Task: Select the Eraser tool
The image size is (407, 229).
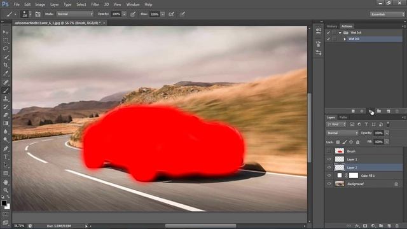Action: [x=6, y=115]
